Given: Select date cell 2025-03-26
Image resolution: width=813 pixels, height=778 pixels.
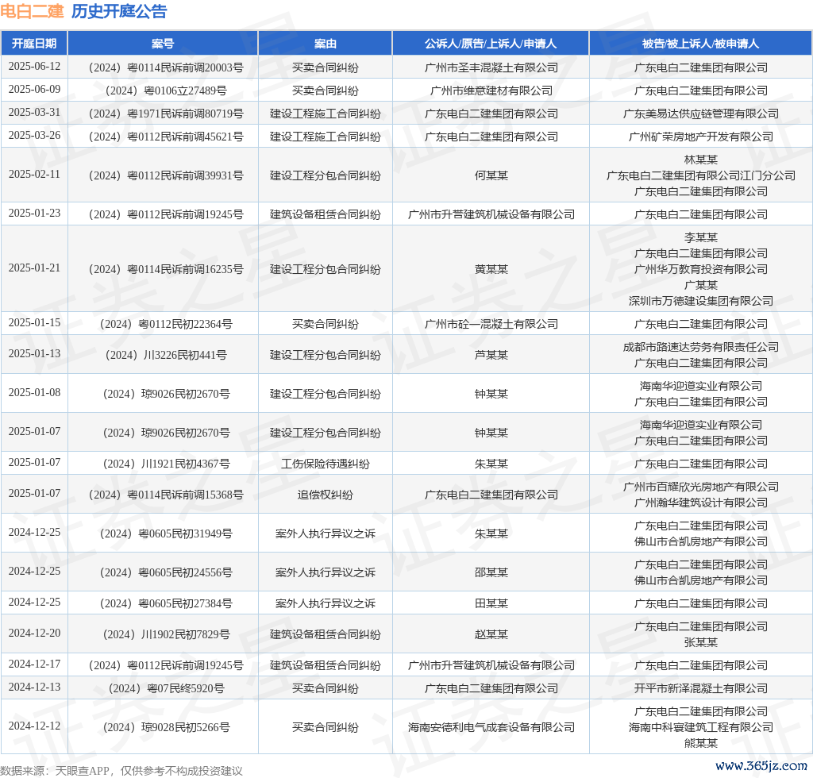Looking at the screenshot, I should click(34, 135).
